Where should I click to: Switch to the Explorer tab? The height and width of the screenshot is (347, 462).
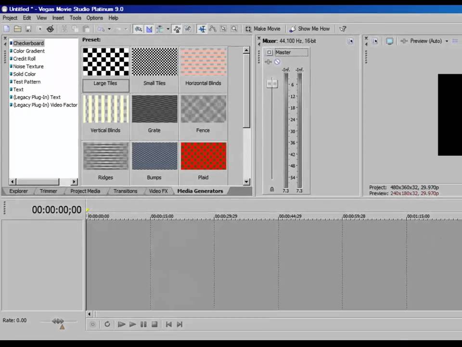tap(18, 191)
